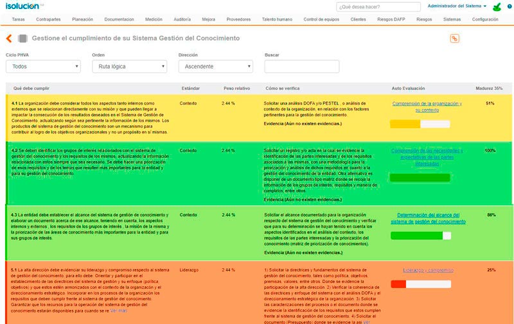Click the green user avatar icon
Image resolution: width=514 pixels, height=324 pixels.
click(497, 6)
